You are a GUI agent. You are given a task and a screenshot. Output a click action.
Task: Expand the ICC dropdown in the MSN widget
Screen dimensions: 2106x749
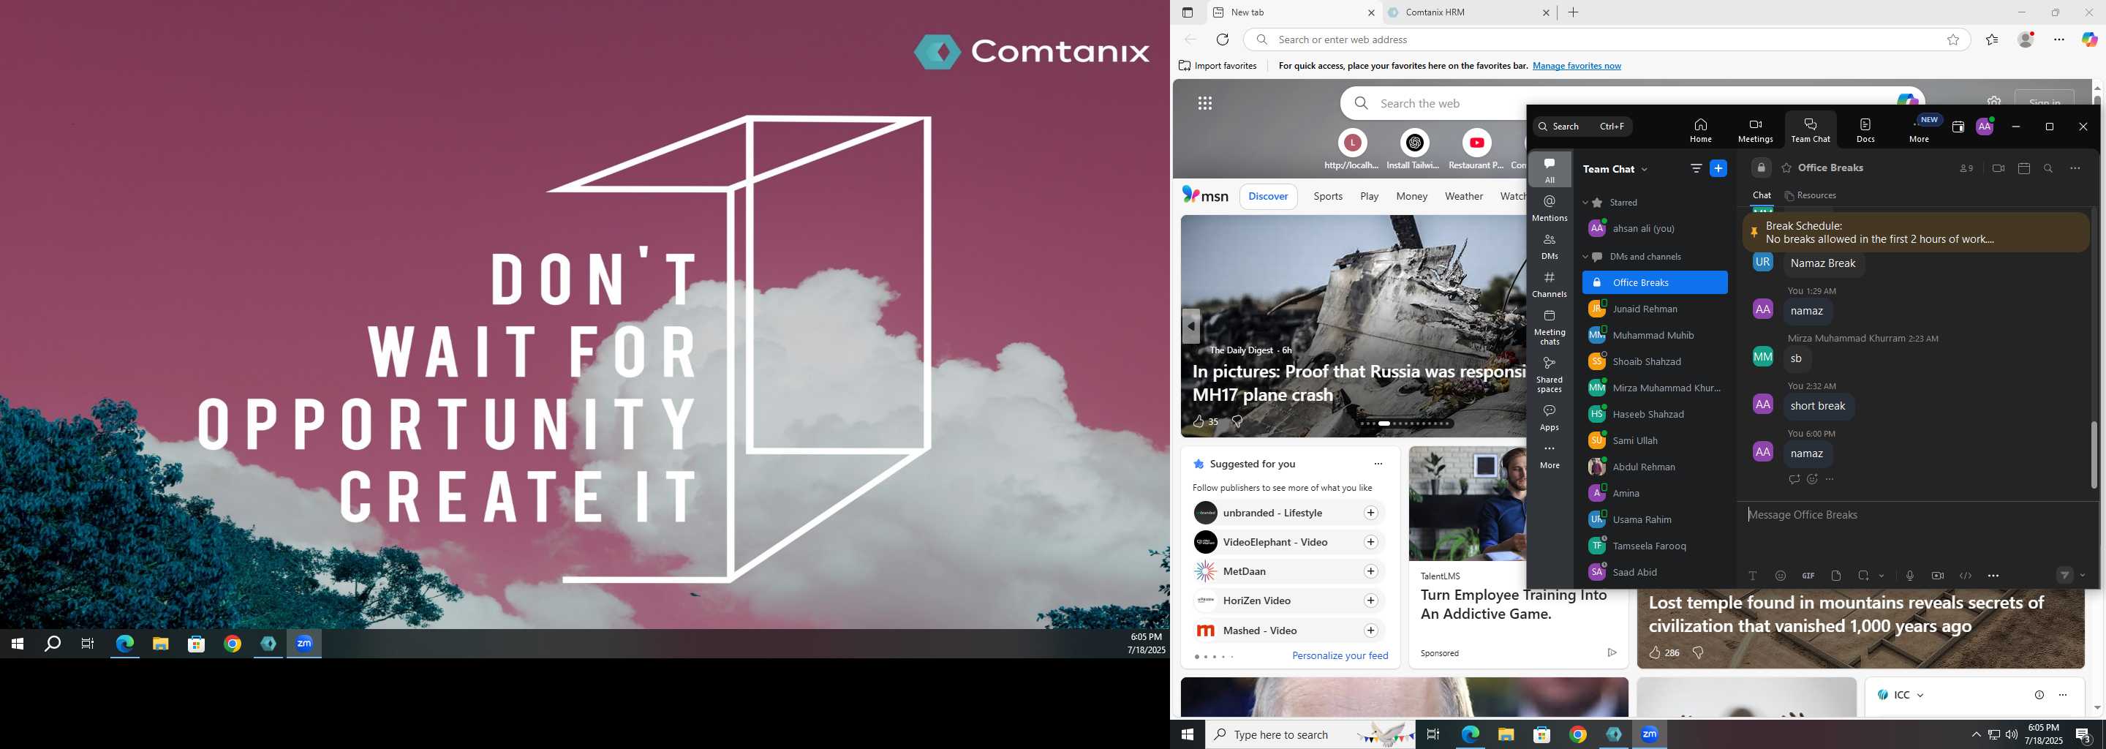[1920, 695]
